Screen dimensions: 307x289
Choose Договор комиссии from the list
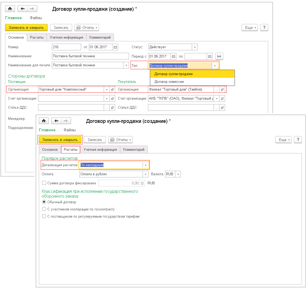(169, 82)
